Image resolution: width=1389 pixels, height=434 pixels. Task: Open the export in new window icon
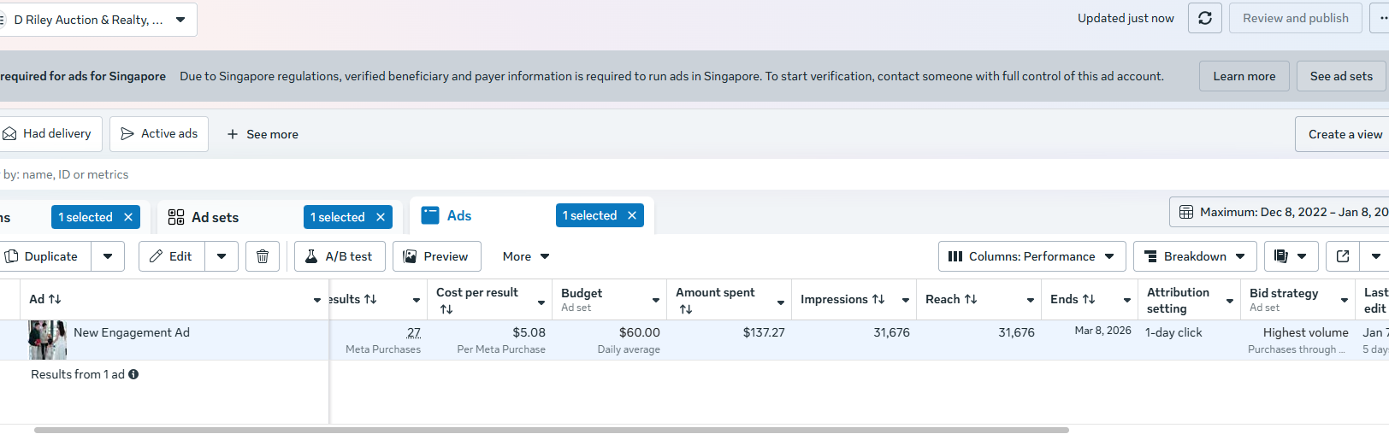click(1343, 256)
